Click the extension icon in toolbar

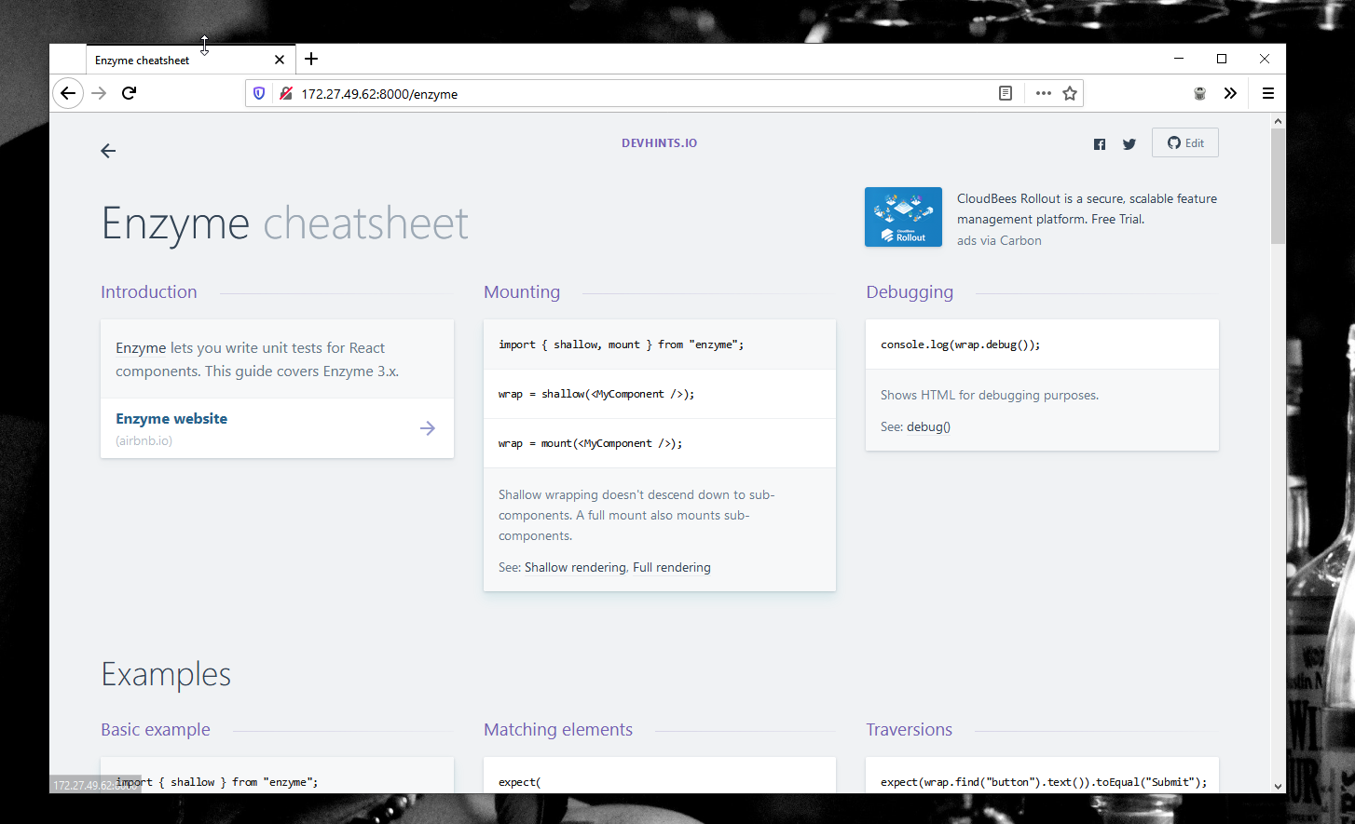[x=1200, y=93]
